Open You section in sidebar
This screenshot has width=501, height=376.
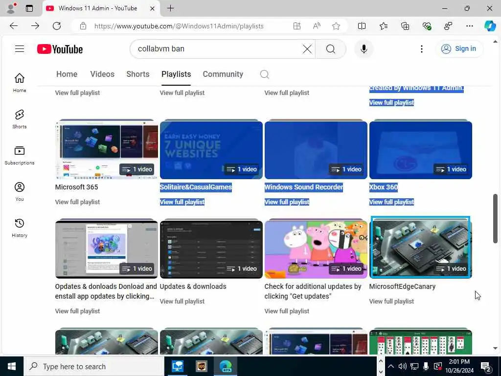point(20,191)
